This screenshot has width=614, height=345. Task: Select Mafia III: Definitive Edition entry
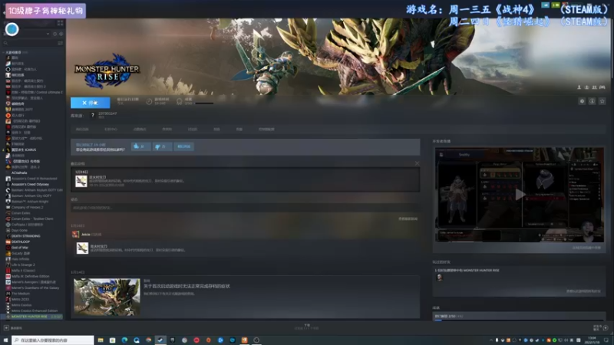point(30,276)
